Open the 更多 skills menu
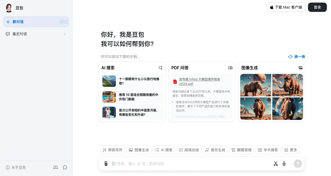The image size is (331, 176). 291,150
